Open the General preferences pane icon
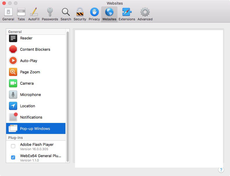This screenshot has width=230, height=176. [x=8, y=12]
